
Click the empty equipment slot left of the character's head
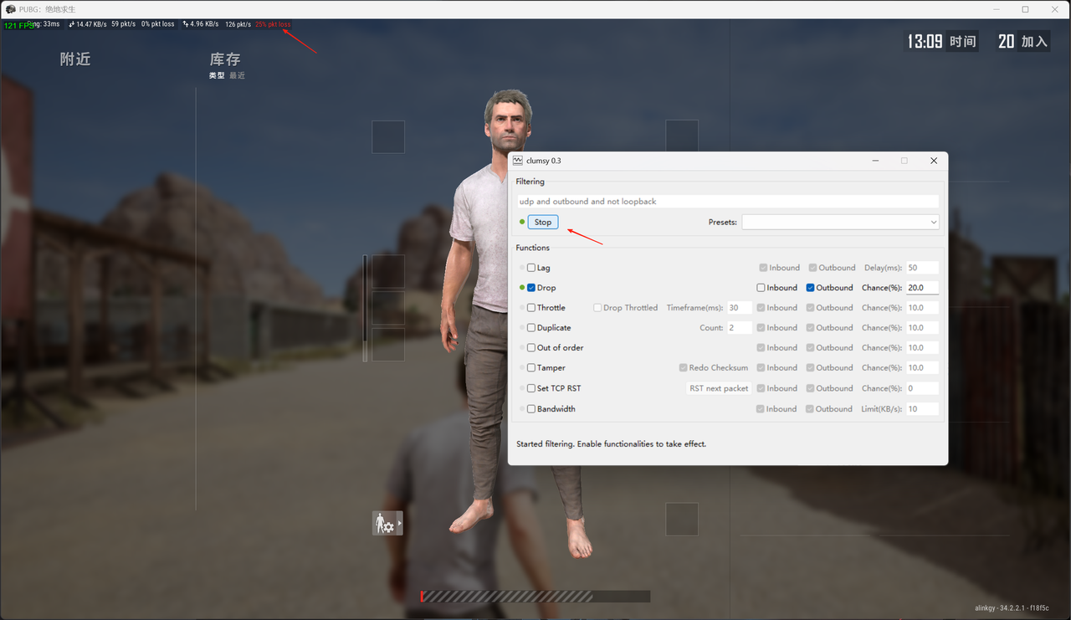pos(388,137)
